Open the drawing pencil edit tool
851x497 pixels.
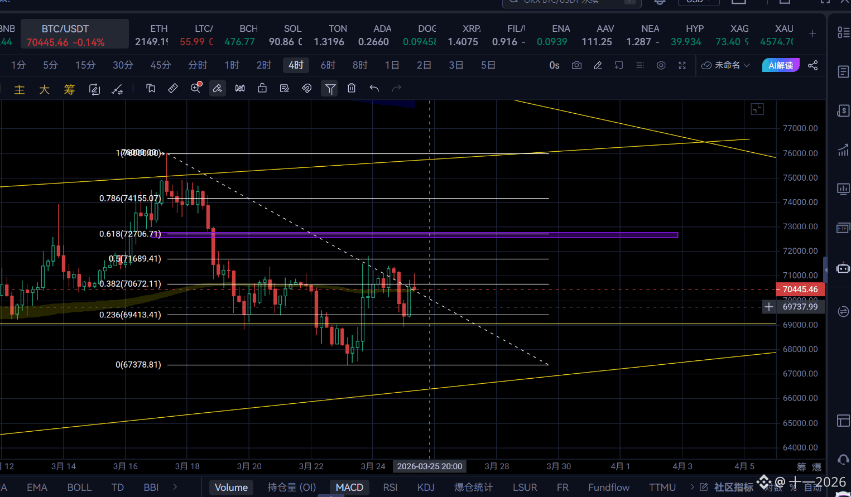click(x=598, y=65)
